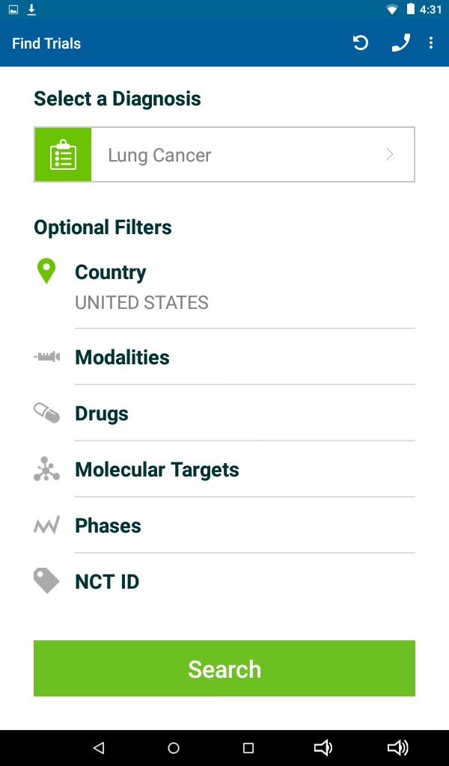
Task: Tap the green clipboard diagnosis icon
Action: click(63, 154)
